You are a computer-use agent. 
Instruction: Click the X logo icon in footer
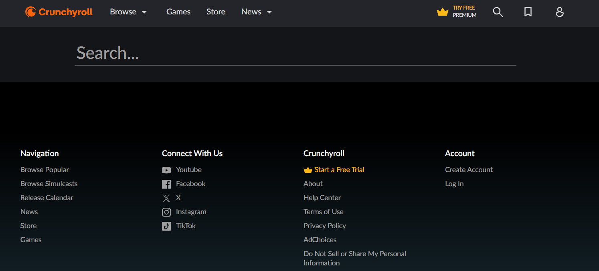(166, 198)
